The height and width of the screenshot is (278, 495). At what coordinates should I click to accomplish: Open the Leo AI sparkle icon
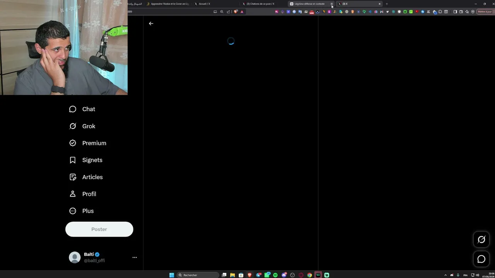point(467,12)
